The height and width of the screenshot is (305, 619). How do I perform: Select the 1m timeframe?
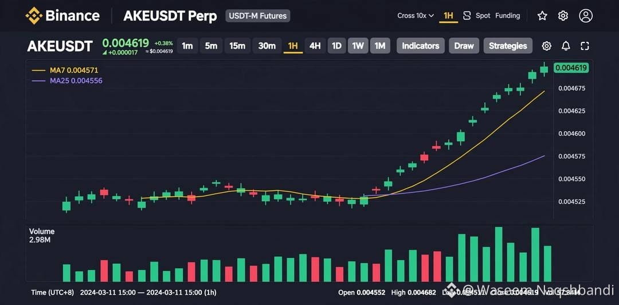pos(187,46)
